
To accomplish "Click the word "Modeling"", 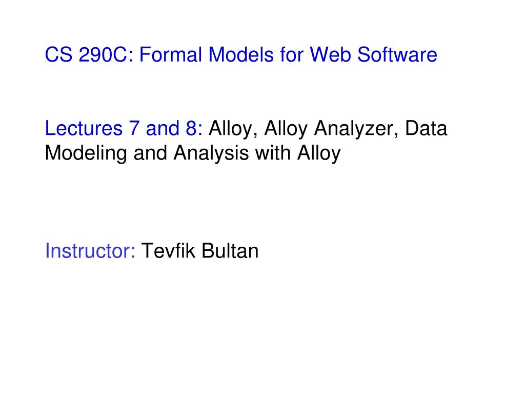I will click(x=86, y=153).
